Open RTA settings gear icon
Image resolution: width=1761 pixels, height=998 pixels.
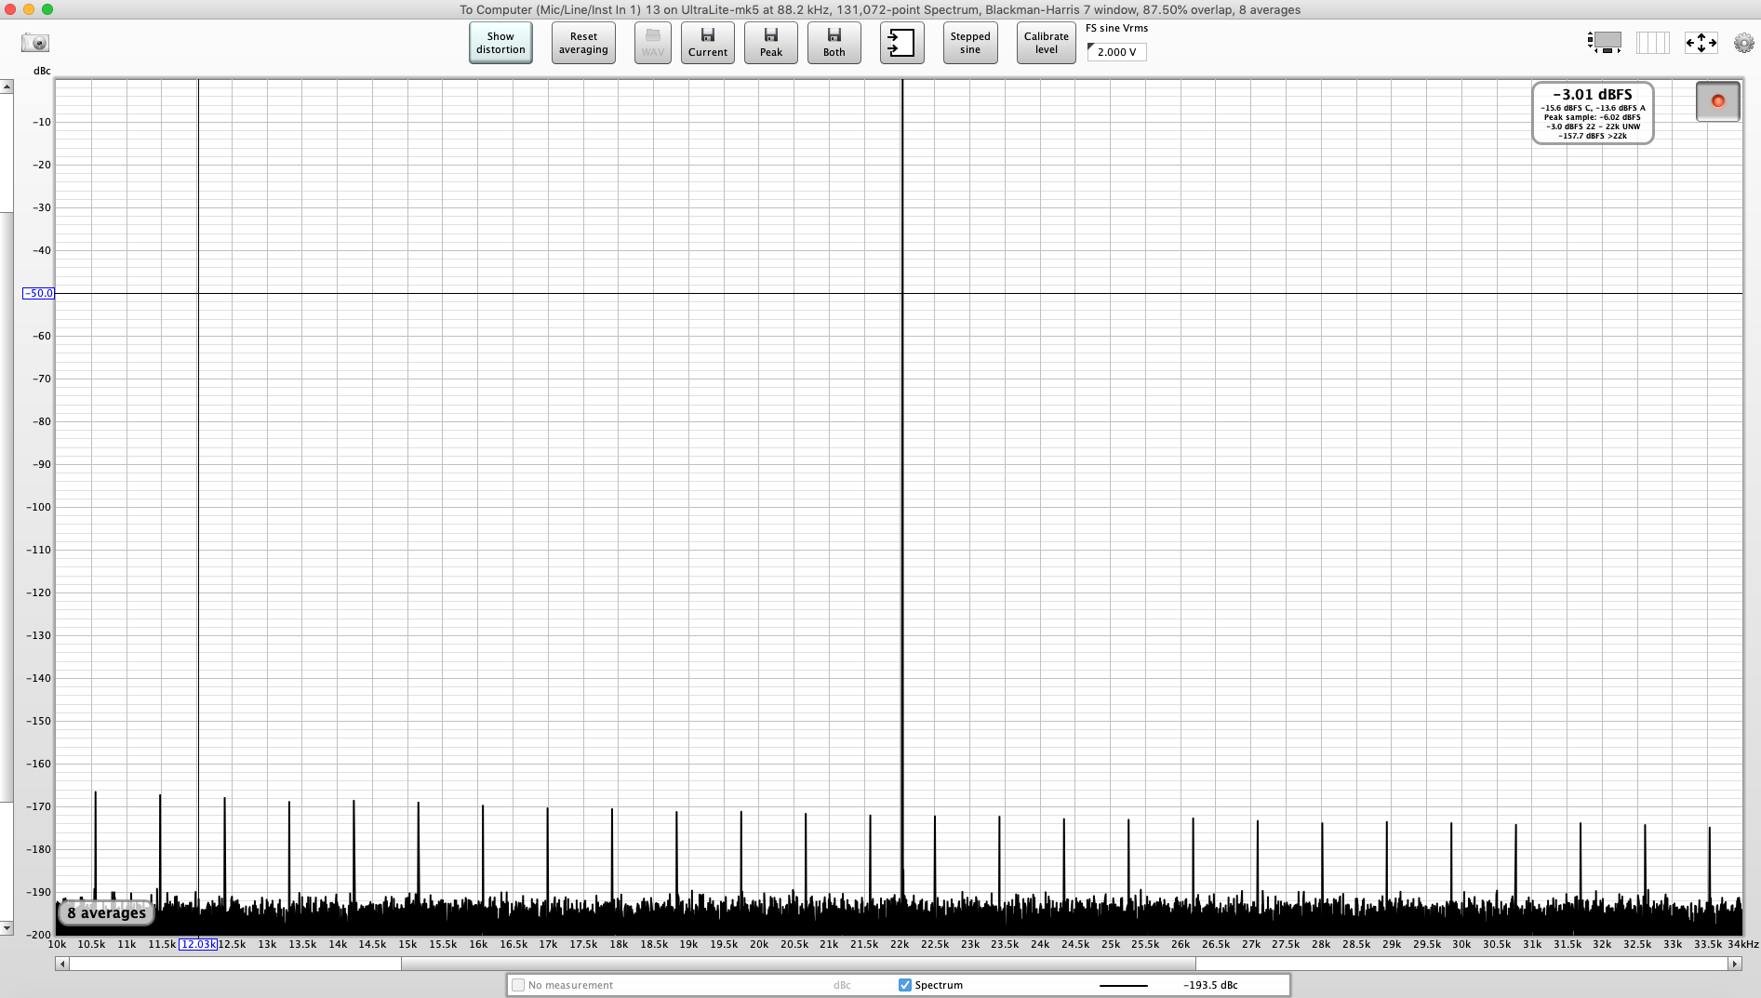click(x=1744, y=43)
